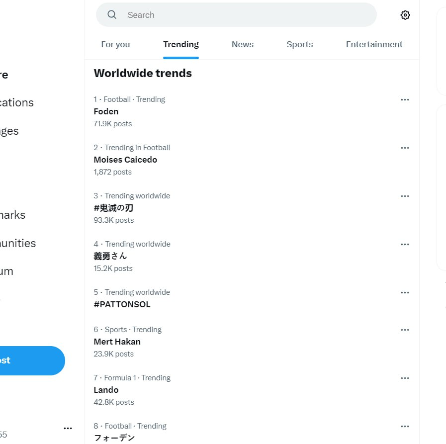Open the Lando Formula 1 trend
The height and width of the screenshot is (444, 446).
click(x=106, y=390)
